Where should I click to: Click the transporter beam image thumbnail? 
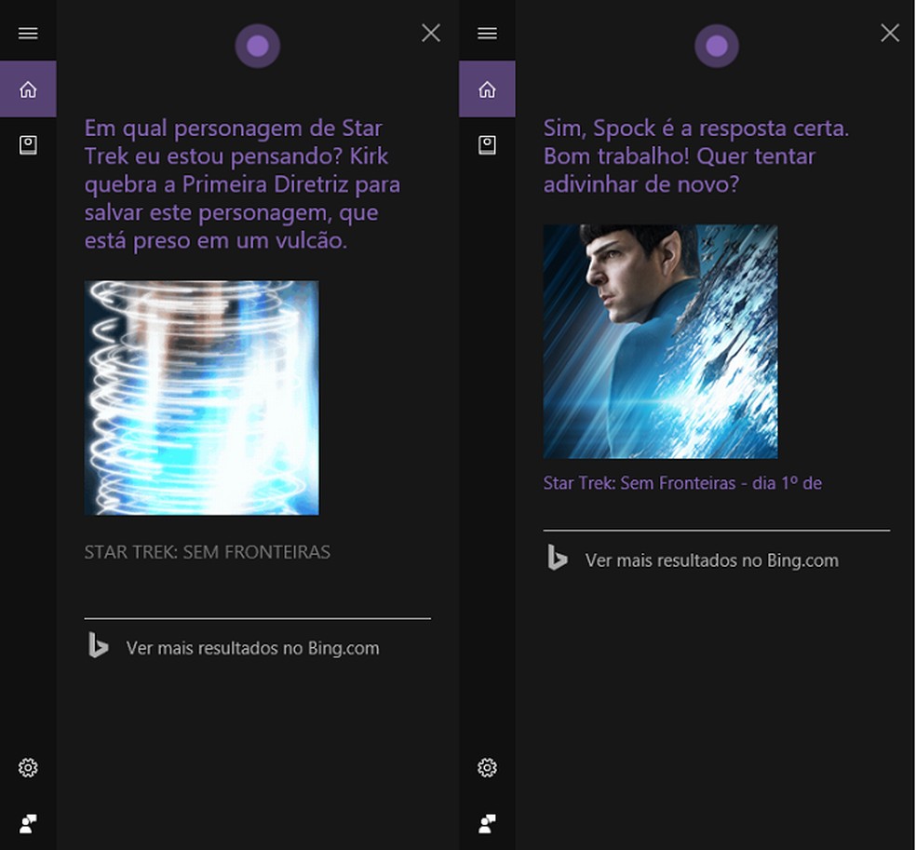pyautogui.click(x=202, y=398)
